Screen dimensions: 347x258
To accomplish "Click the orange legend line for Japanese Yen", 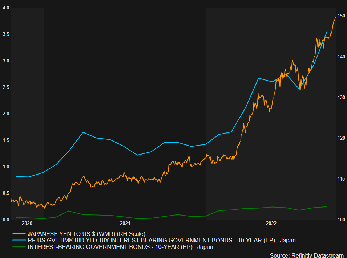I will (19, 234).
